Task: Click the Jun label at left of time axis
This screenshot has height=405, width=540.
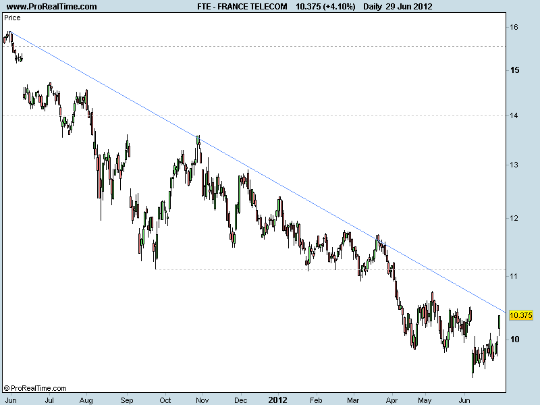Action: pyautogui.click(x=11, y=400)
